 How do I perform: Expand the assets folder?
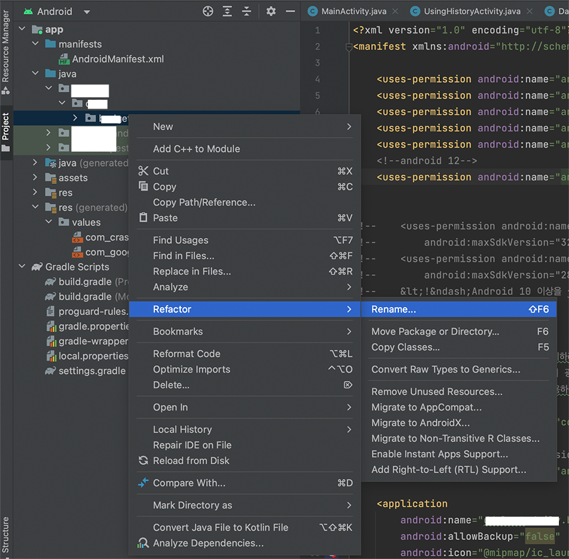35,178
